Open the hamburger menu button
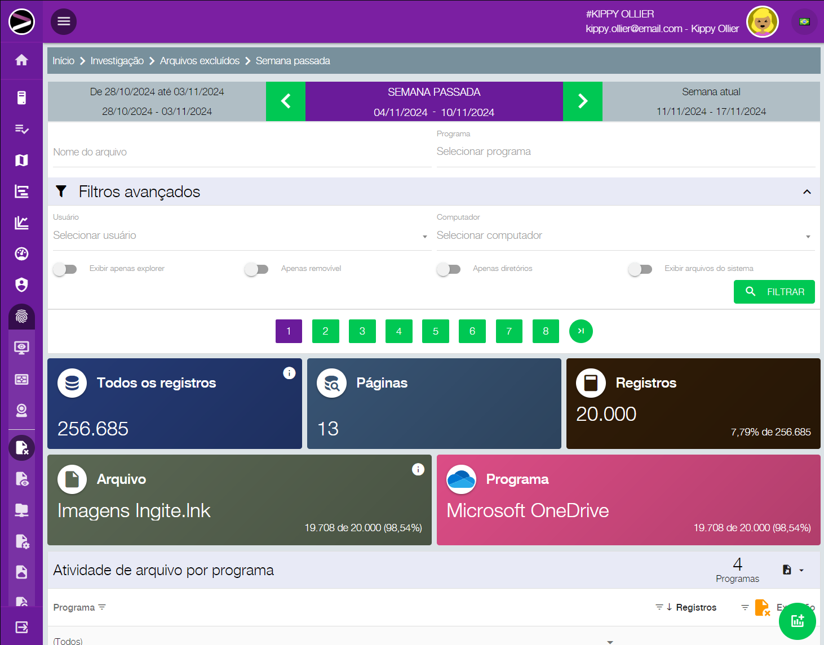Viewport: 824px width, 645px height. (x=64, y=21)
